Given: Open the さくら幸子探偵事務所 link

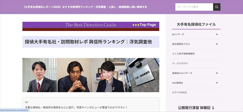Looking at the screenshot, I should click(x=183, y=54).
